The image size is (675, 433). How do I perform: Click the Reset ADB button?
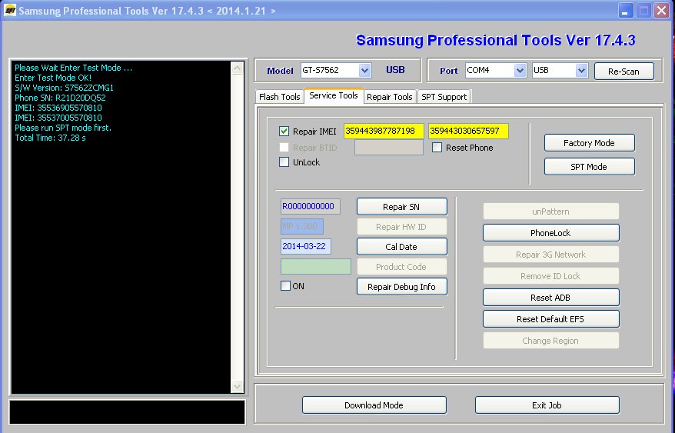550,298
